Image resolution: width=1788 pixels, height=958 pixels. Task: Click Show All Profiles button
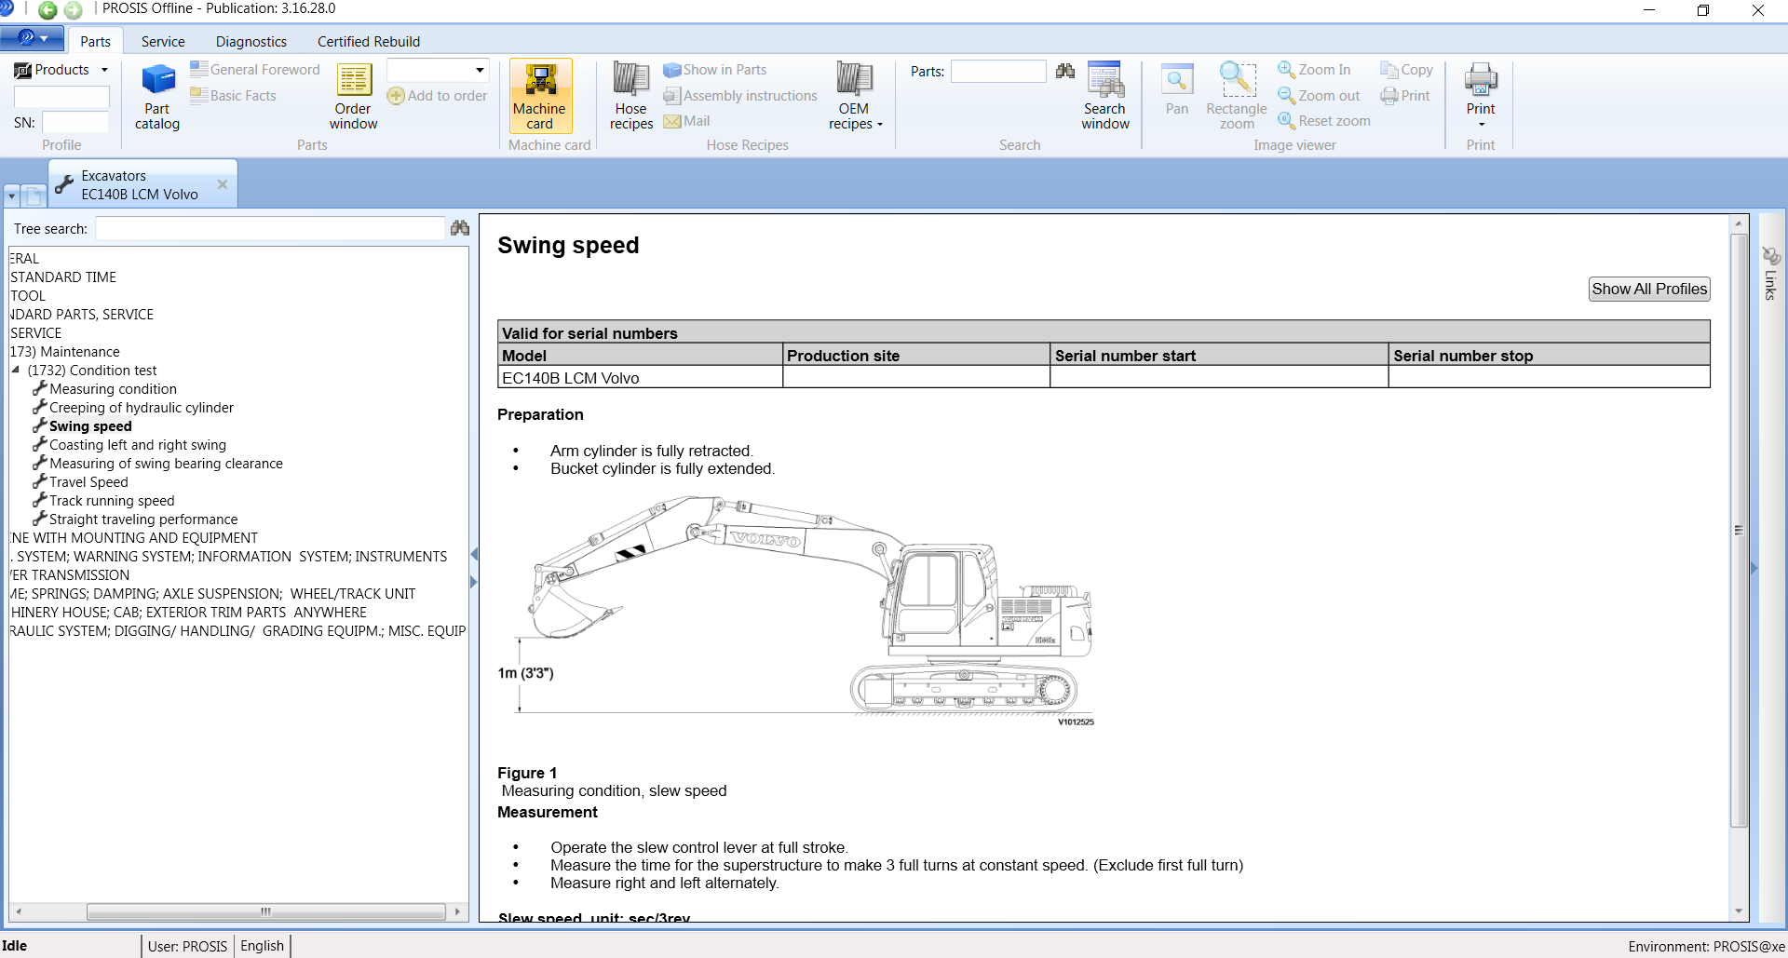click(x=1649, y=289)
